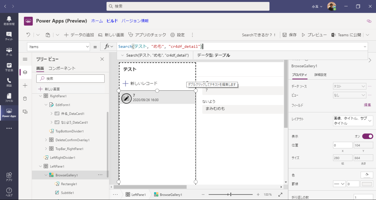Click the undo arrow in toolbar

(x=28, y=35)
